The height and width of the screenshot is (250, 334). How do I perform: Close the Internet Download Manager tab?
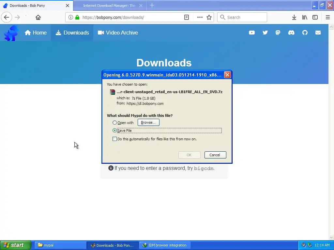click(141, 6)
